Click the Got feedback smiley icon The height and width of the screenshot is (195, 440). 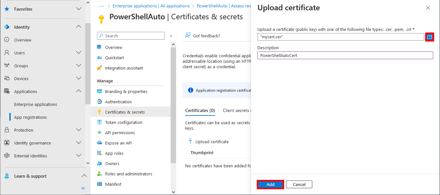[187, 36]
